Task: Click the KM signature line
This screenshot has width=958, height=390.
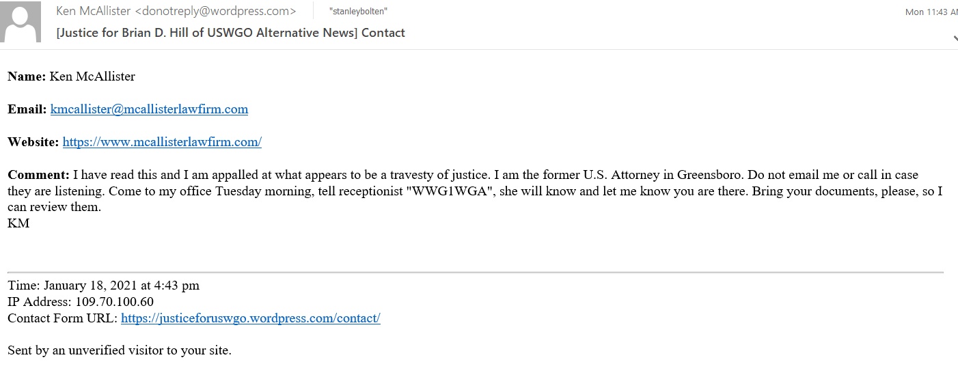Action: 18,223
